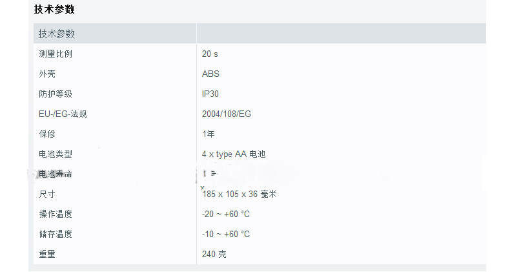Click the 储存温度 label
Viewport: 510px width, 272px height.
[x=56, y=234]
